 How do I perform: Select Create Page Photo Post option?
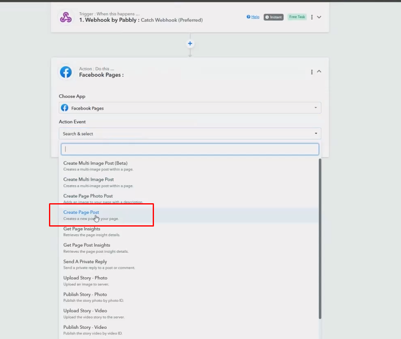[x=189, y=199]
